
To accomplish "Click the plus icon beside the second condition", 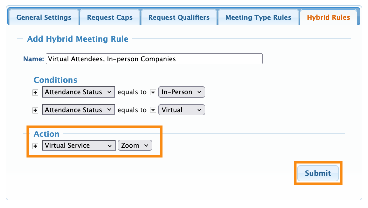I will [x=35, y=110].
